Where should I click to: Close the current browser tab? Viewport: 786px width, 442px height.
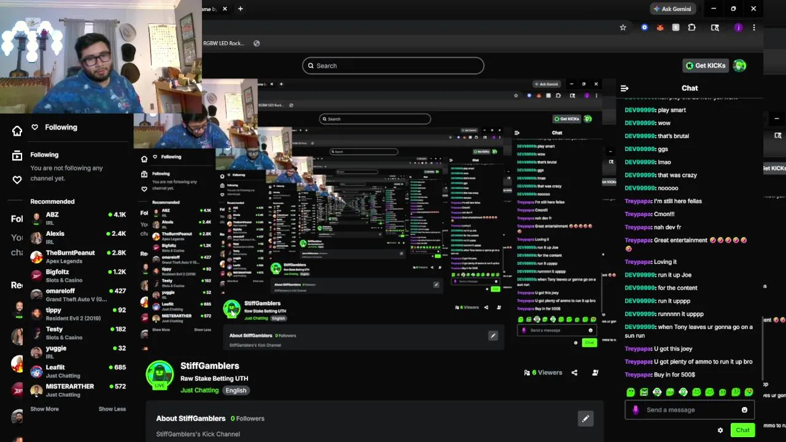pyautogui.click(x=225, y=9)
